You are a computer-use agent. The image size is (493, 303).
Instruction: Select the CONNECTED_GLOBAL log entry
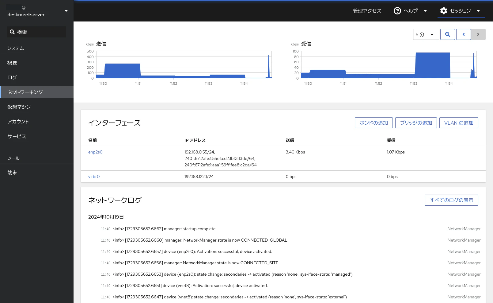283,240
